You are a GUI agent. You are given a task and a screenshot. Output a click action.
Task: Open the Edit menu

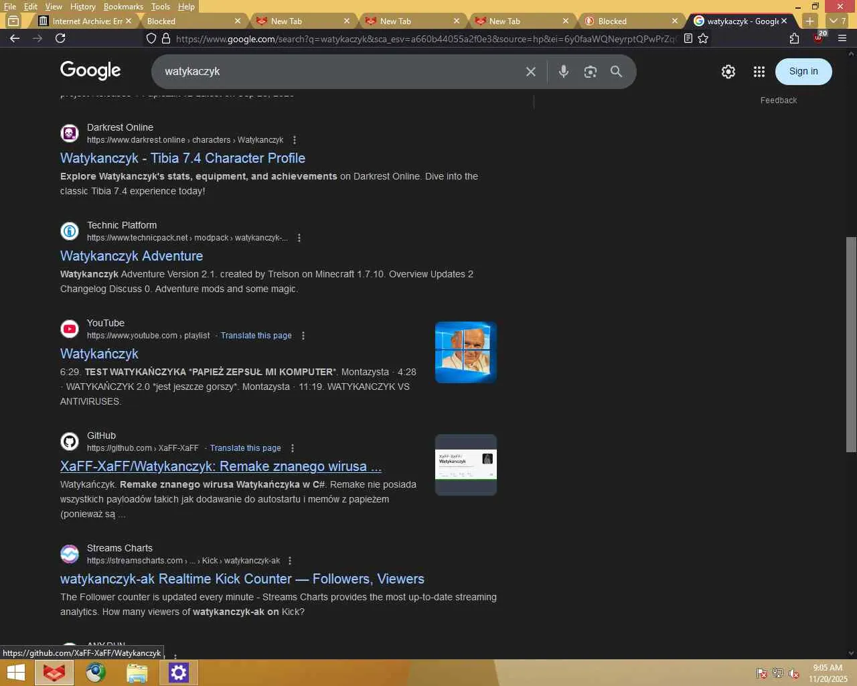click(31, 6)
